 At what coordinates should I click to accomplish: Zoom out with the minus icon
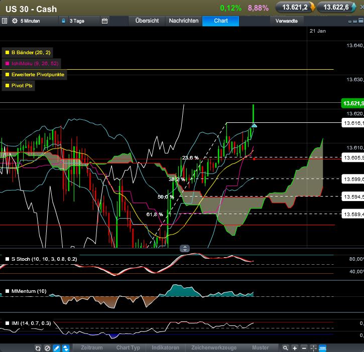tap(304, 347)
